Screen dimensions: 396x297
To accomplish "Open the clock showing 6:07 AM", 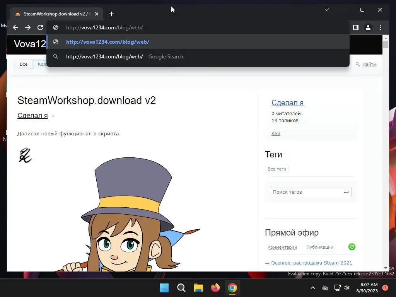I will (x=367, y=288).
